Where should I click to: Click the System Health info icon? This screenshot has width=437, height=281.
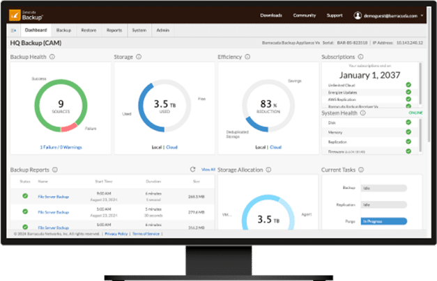pos(363,112)
